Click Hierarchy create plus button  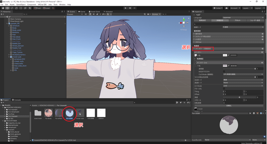[x=2, y=14]
